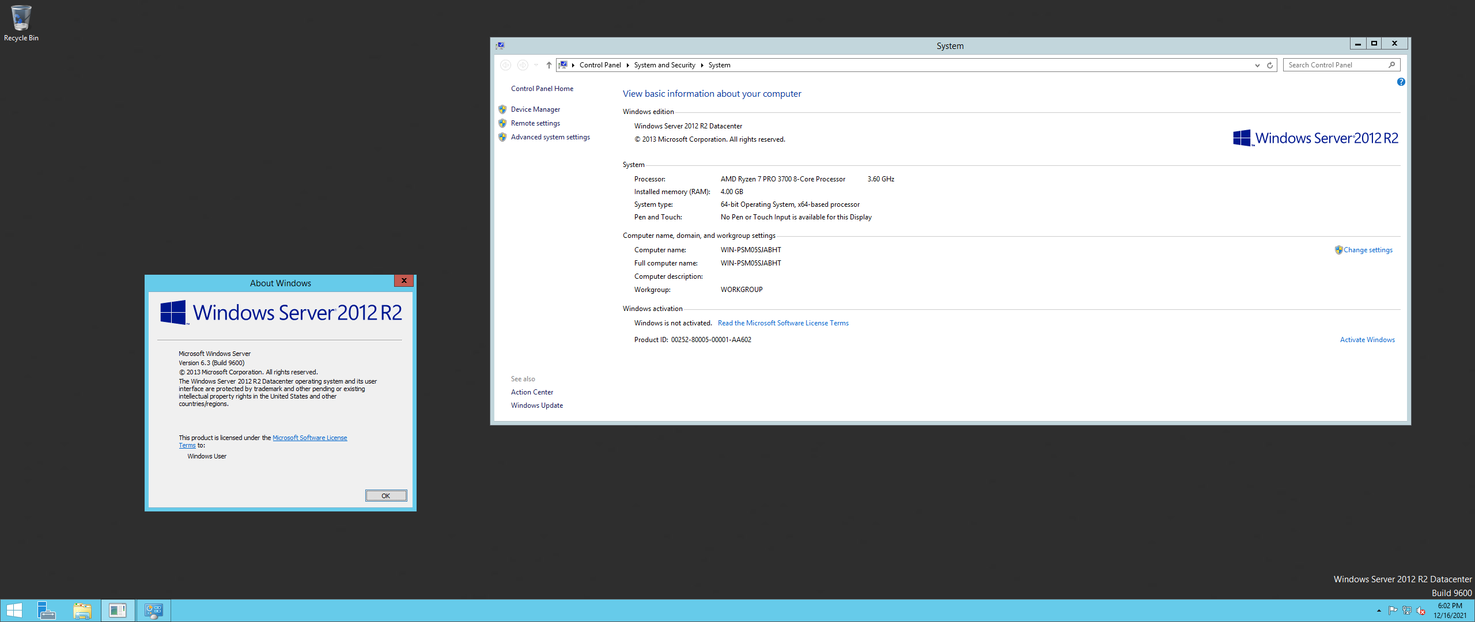The height and width of the screenshot is (622, 1475).
Task: Open Advanced system settings
Action: [x=550, y=137]
